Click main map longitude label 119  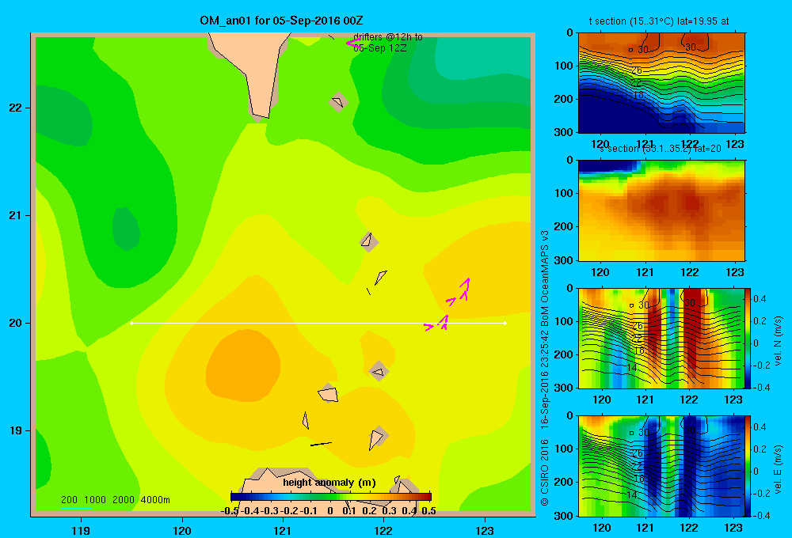(x=81, y=530)
